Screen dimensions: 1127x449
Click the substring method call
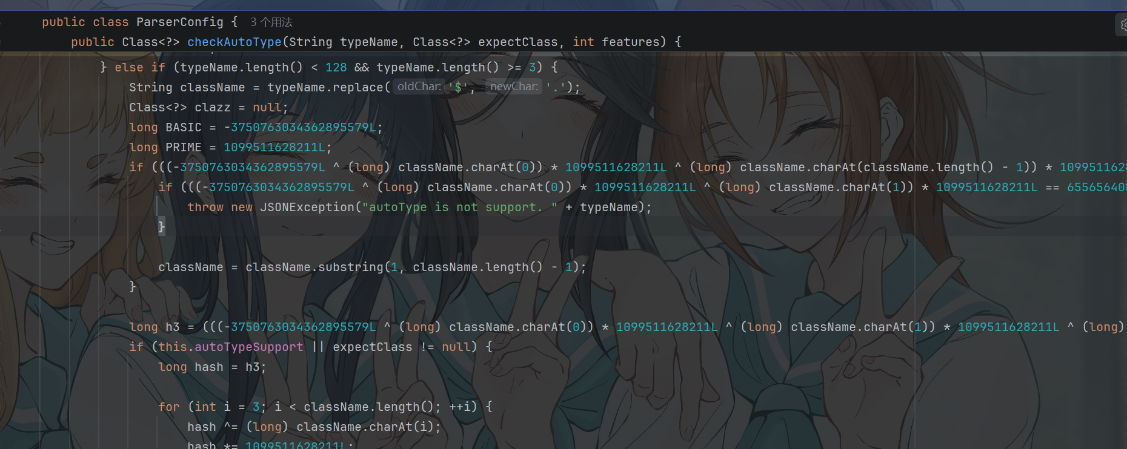click(x=351, y=267)
